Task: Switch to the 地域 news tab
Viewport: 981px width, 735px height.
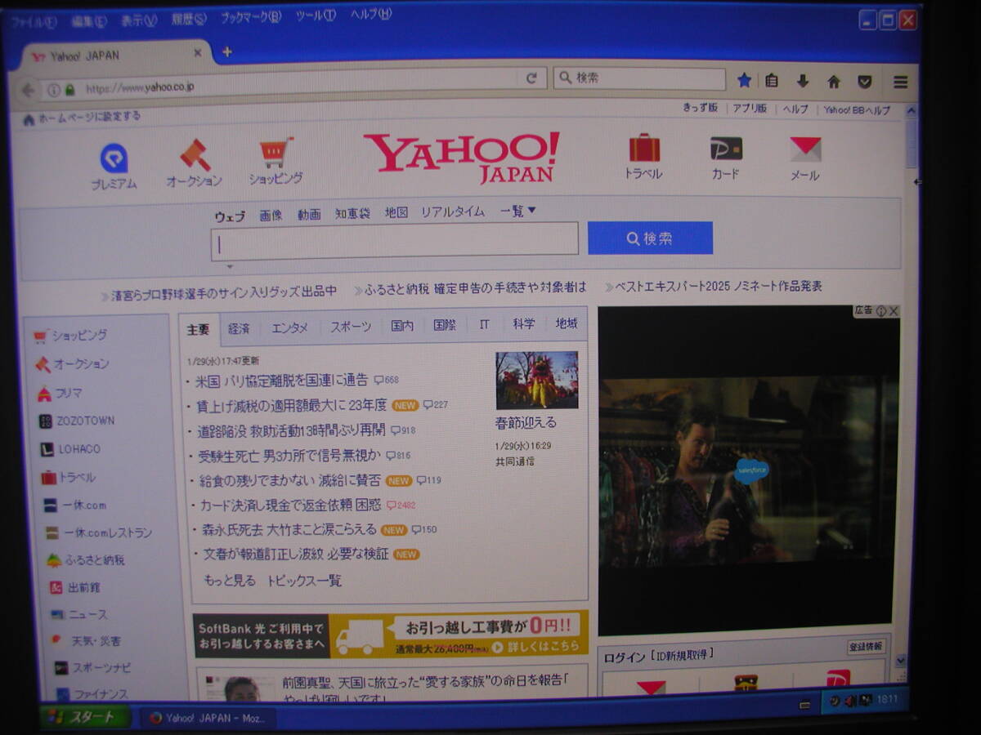Action: 567,323
